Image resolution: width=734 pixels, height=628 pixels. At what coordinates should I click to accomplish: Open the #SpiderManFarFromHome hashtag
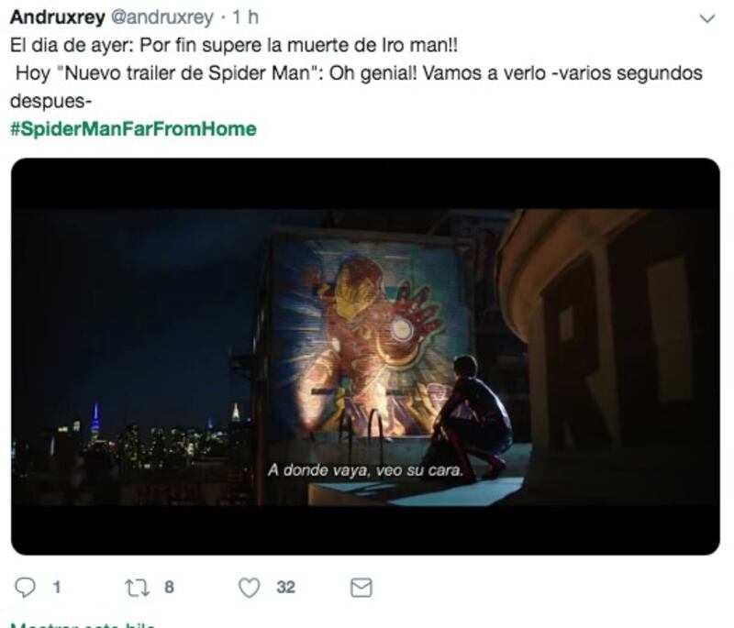(x=133, y=129)
